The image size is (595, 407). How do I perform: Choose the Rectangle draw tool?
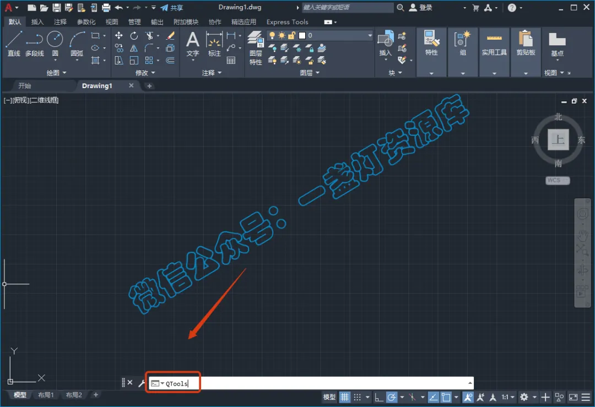point(95,36)
